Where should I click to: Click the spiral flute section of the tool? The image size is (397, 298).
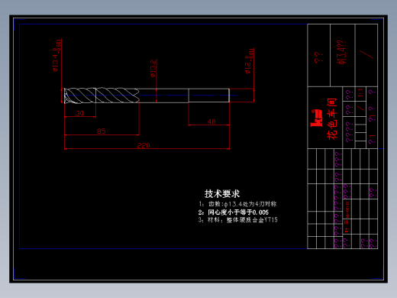[102, 96]
